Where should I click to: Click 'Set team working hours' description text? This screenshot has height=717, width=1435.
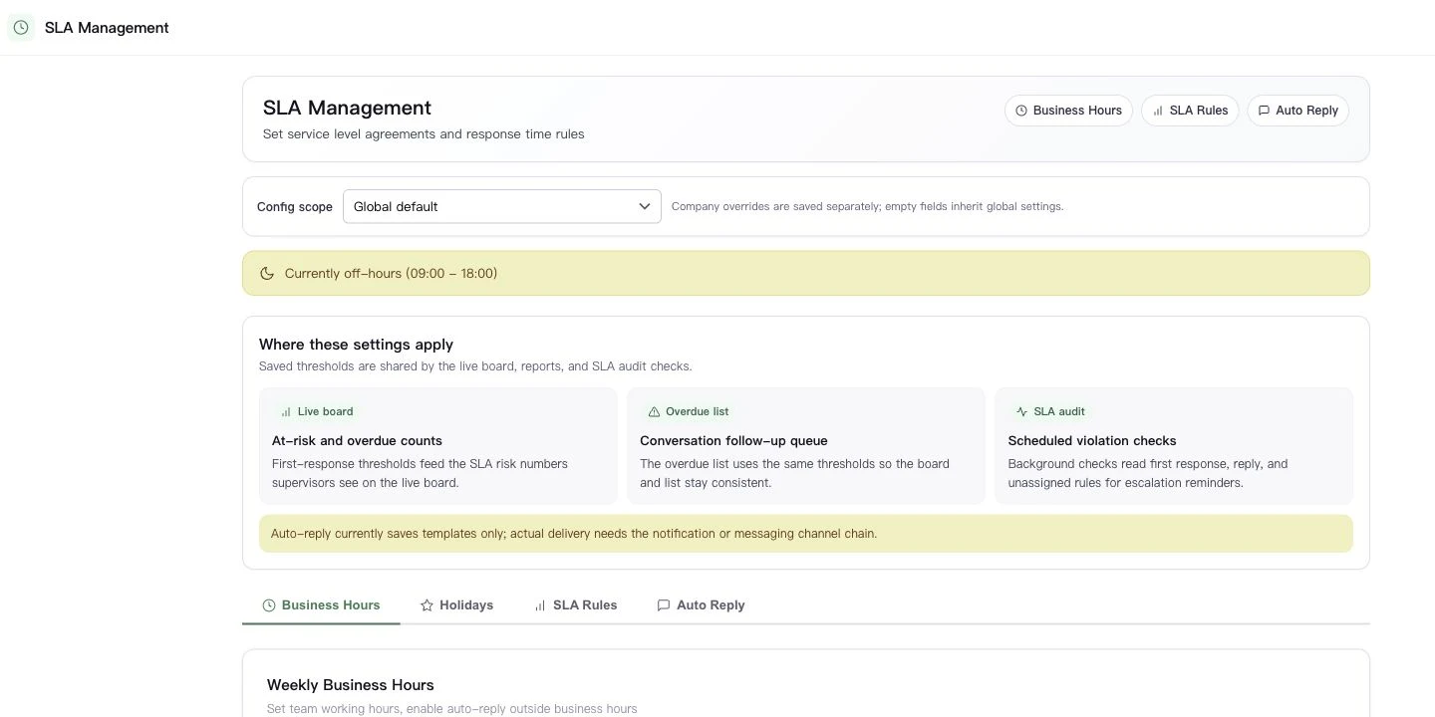[x=452, y=709]
